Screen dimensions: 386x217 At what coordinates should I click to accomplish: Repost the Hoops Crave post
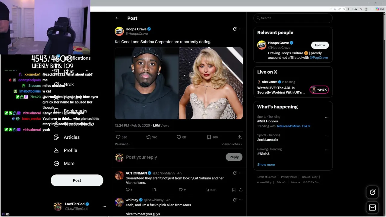pyautogui.click(x=148, y=137)
